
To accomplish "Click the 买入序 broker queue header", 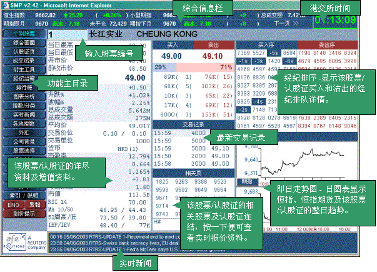I will point(266,45).
